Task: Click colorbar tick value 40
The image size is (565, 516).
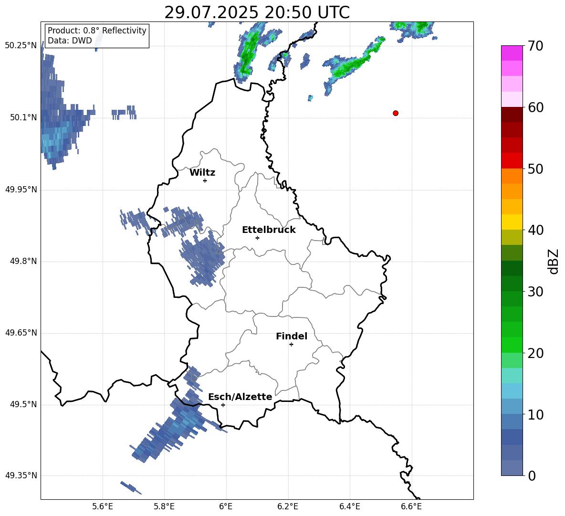Action: point(535,230)
